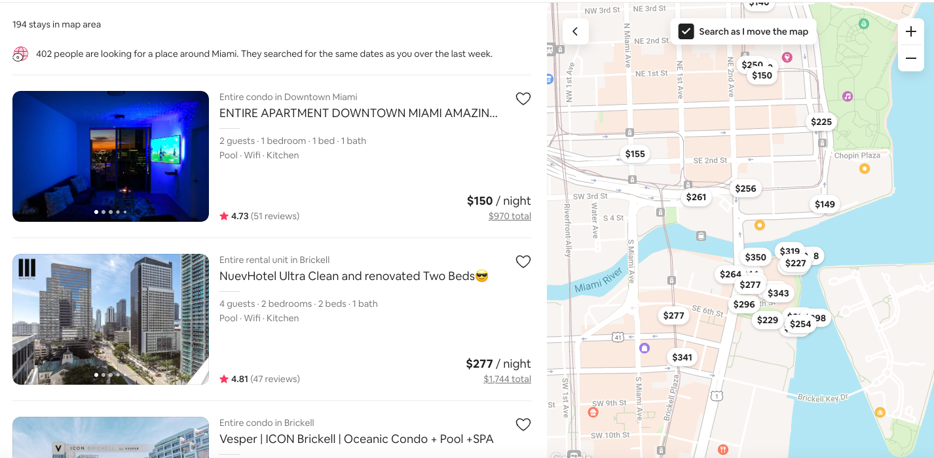The width and height of the screenshot is (934, 458).
Task: Open the $1,744 total price breakdown
Action: [507, 379]
